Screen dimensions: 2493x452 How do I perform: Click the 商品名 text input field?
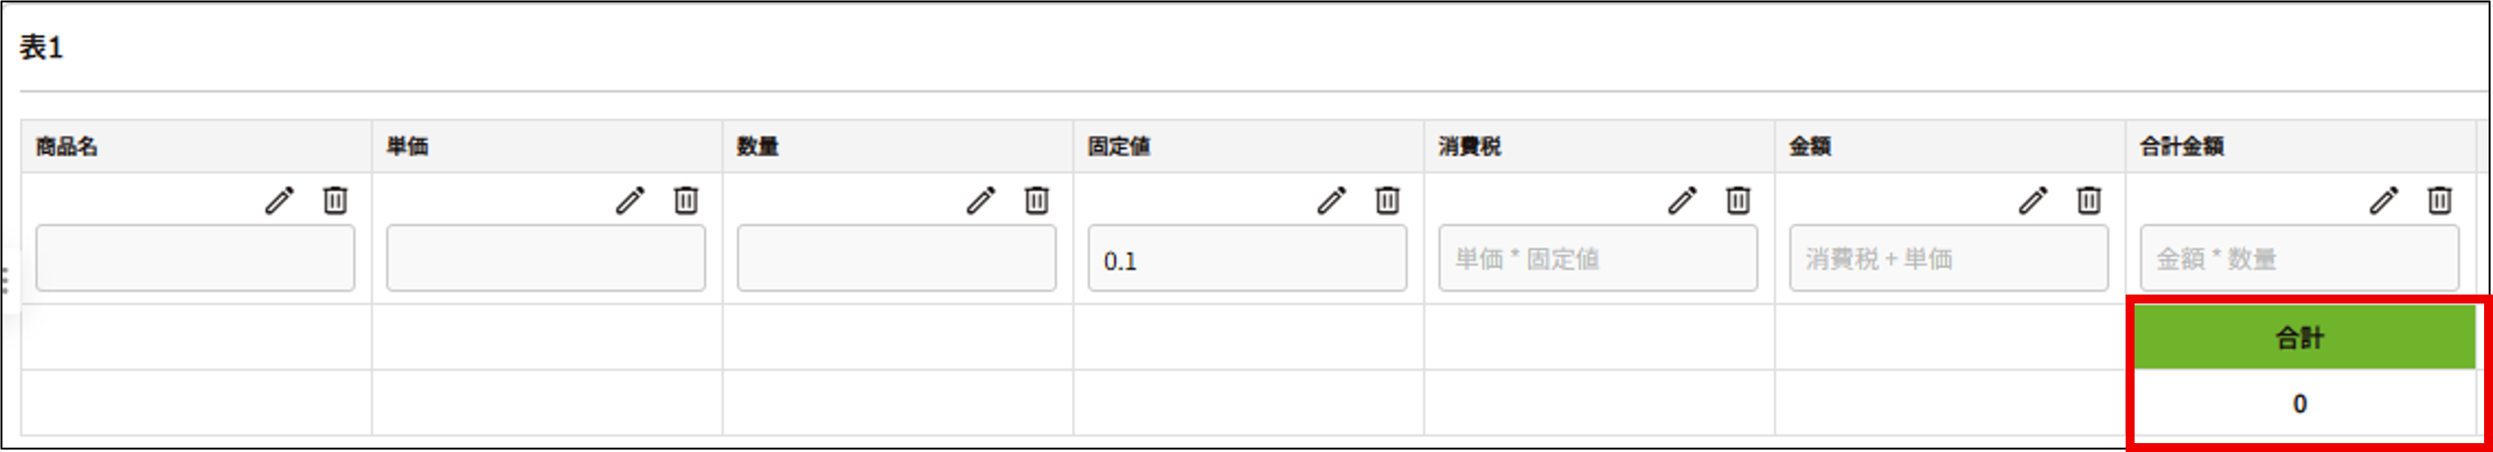tap(196, 258)
